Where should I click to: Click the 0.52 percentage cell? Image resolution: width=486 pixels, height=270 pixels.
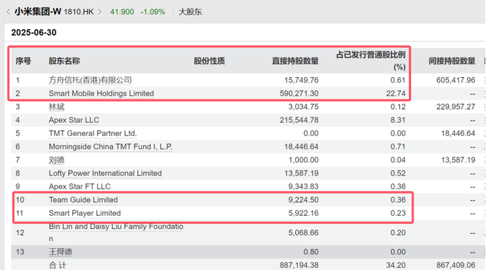coord(398,174)
